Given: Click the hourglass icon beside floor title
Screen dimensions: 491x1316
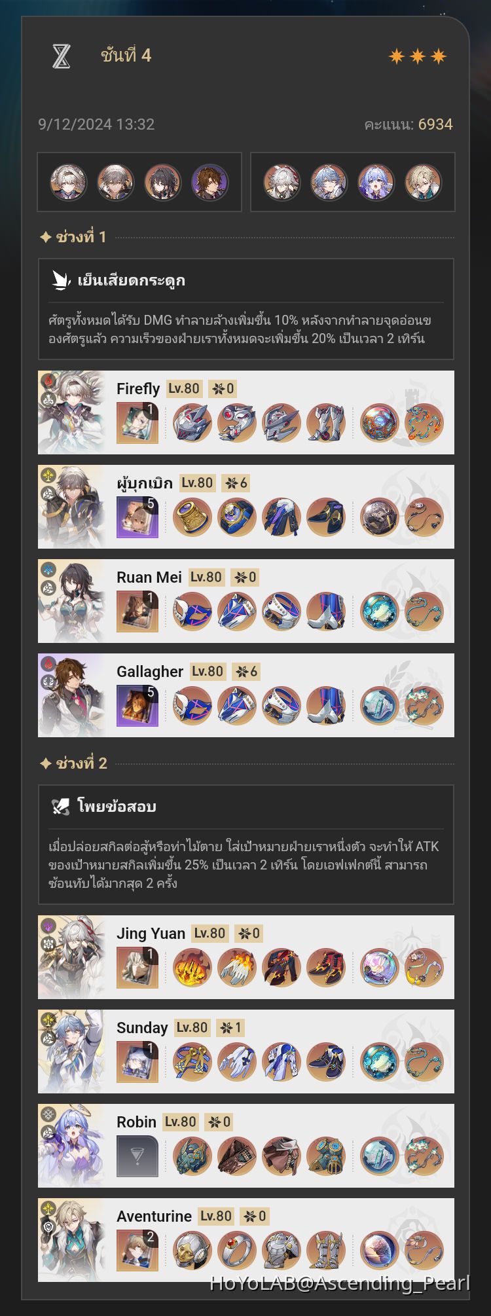Looking at the screenshot, I should (61, 56).
